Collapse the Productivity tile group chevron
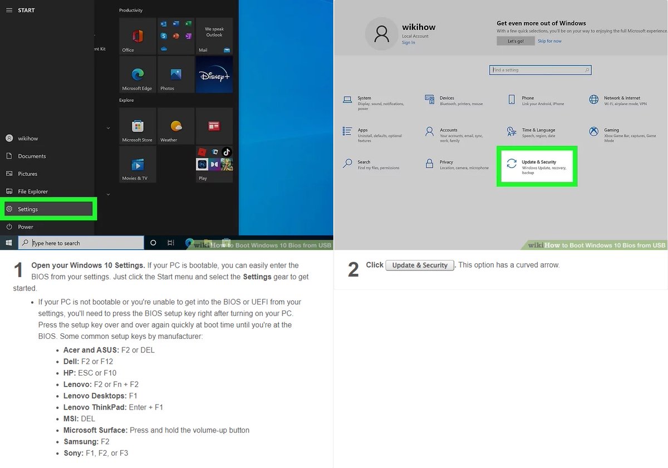 tap(108, 127)
